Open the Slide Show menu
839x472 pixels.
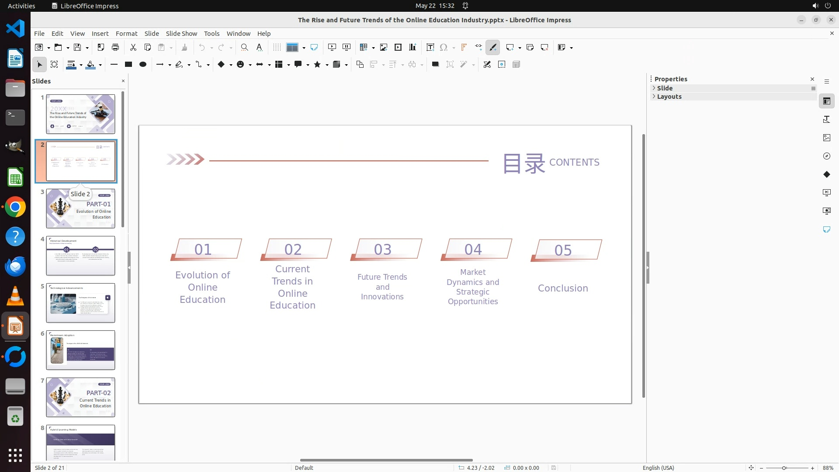pyautogui.click(x=181, y=33)
